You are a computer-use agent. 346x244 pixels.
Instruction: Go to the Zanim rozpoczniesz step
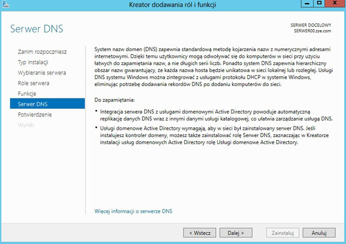tap(42, 52)
